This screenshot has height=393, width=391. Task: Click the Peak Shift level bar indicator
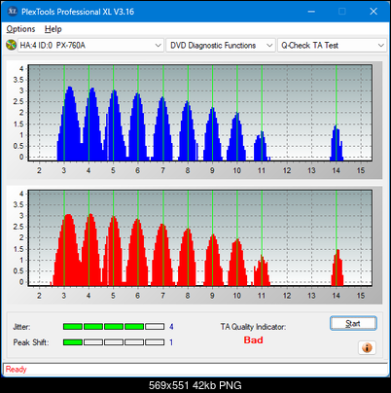pyautogui.click(x=114, y=342)
